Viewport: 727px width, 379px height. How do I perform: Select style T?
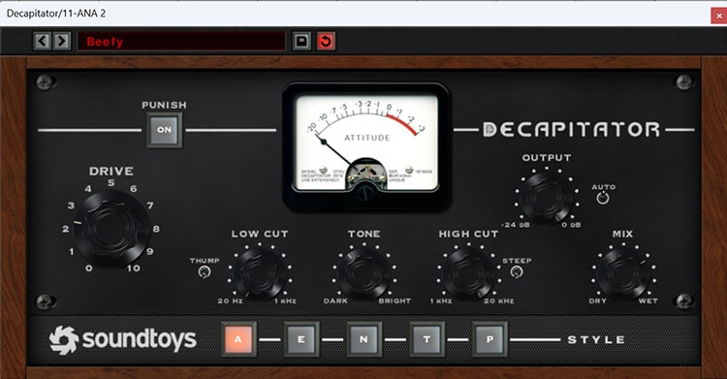[427, 339]
